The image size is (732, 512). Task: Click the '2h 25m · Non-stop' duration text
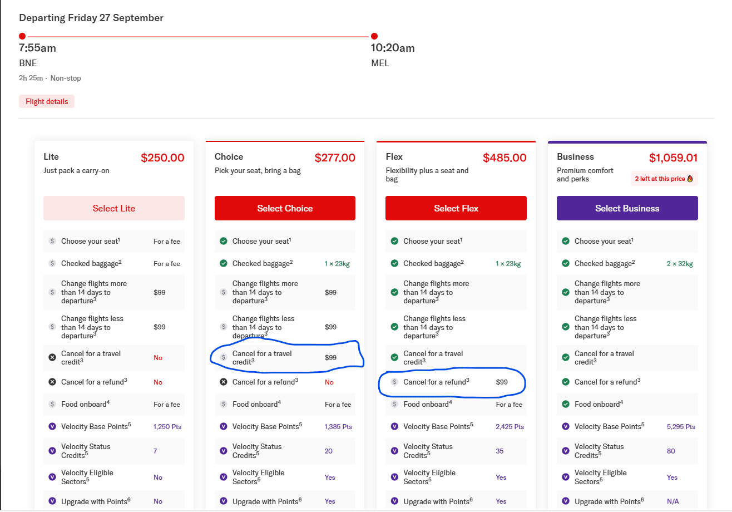coord(50,78)
